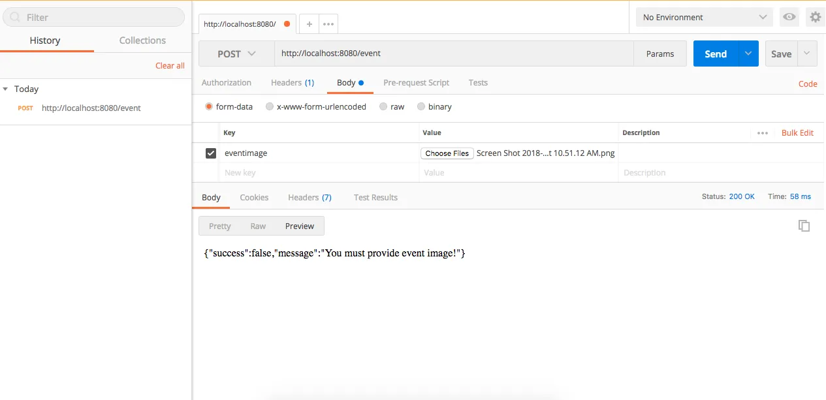Switch to the History sidebar tab
826x400 pixels.
[45, 40]
